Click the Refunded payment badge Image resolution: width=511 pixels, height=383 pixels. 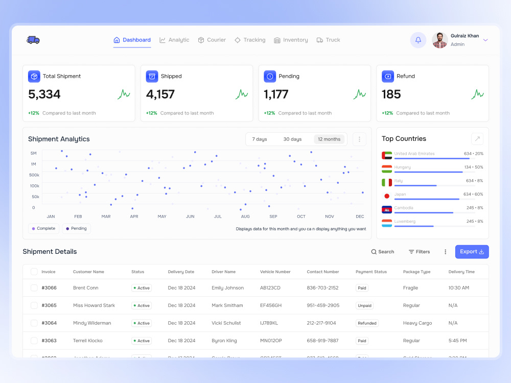click(367, 323)
